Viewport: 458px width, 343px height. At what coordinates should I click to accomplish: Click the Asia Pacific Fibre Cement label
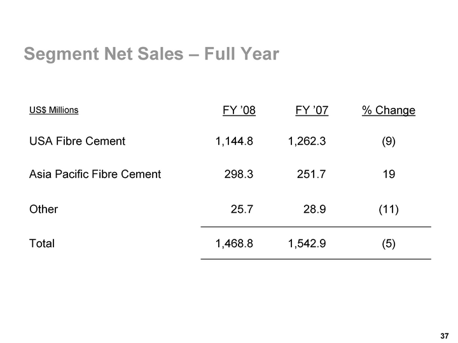point(95,173)
